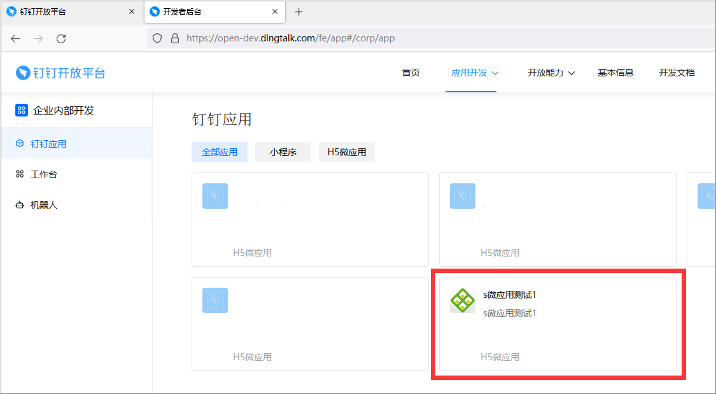Open 开发文档 in top navigation
Screen dimensions: 716x394
pyautogui.click(x=677, y=73)
